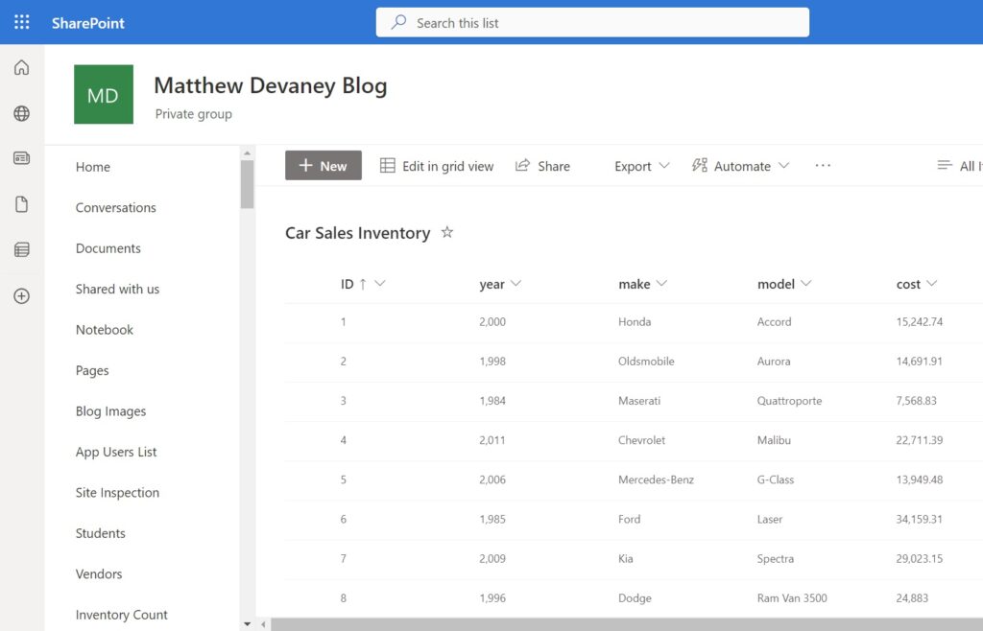Viewport: 983px width, 631px height.
Task: Click the Create plus icon in the app bar
Action: point(21,296)
